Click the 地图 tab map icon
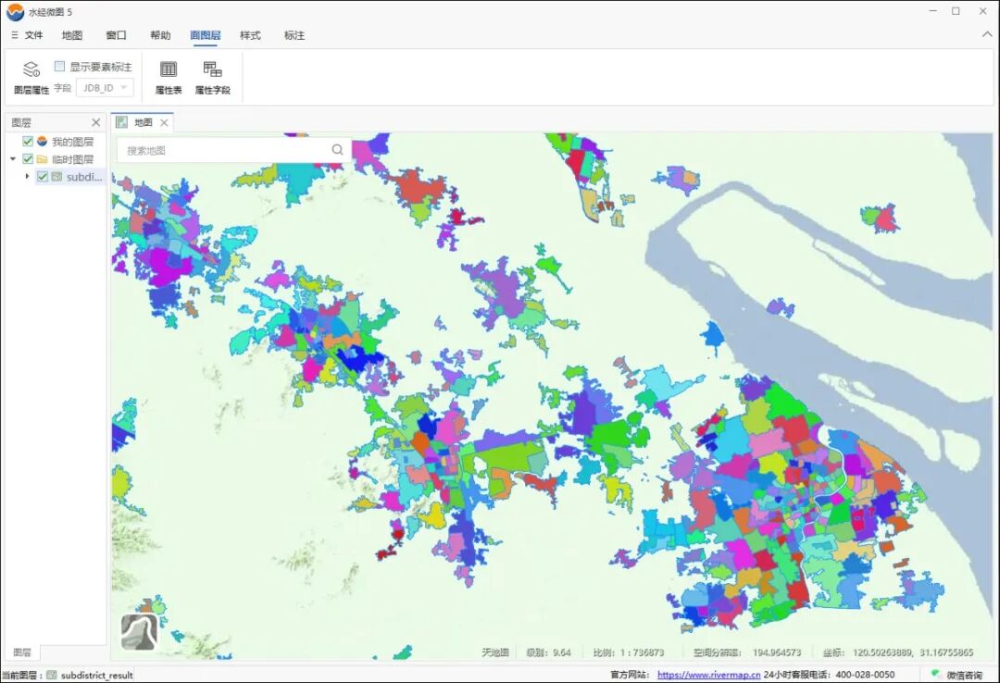Viewport: 1000px width, 683px height. point(122,122)
